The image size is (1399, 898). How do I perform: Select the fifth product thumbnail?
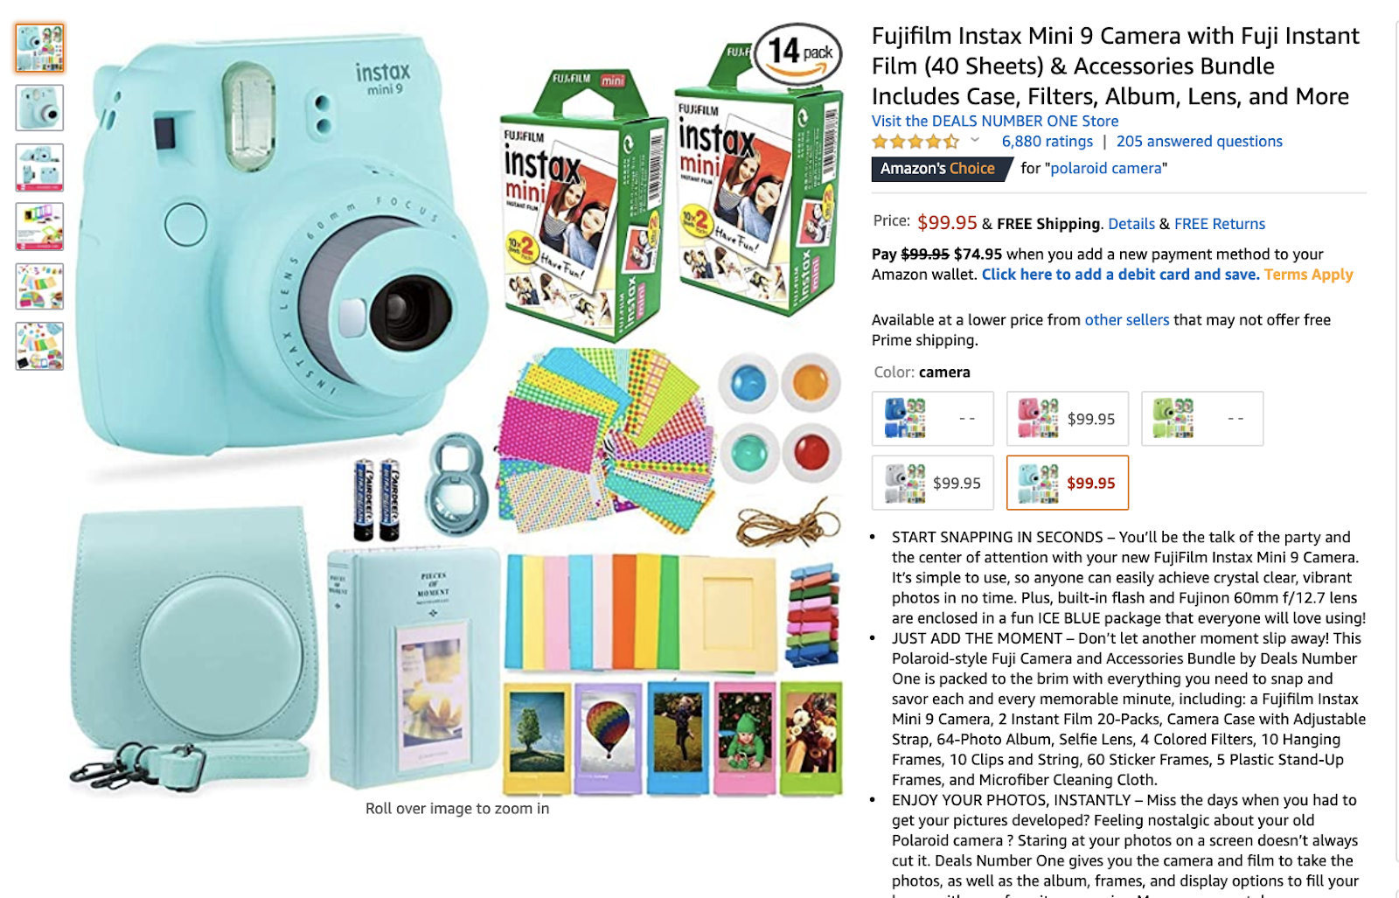pyautogui.click(x=39, y=286)
